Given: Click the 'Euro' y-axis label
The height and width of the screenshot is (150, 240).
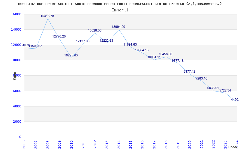Looking at the screenshot, I should click(15, 76).
